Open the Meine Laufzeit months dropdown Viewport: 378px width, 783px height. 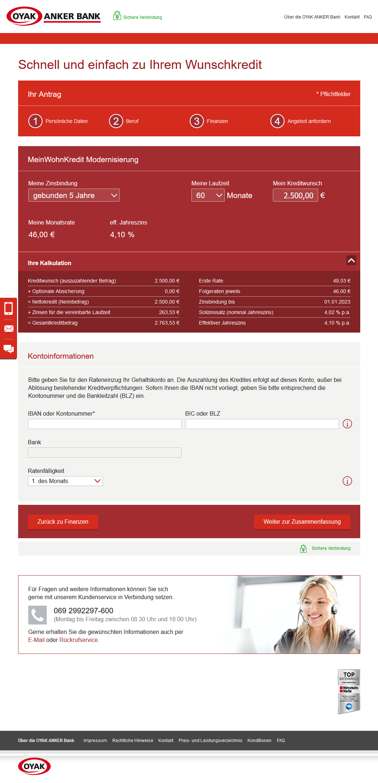tap(208, 195)
